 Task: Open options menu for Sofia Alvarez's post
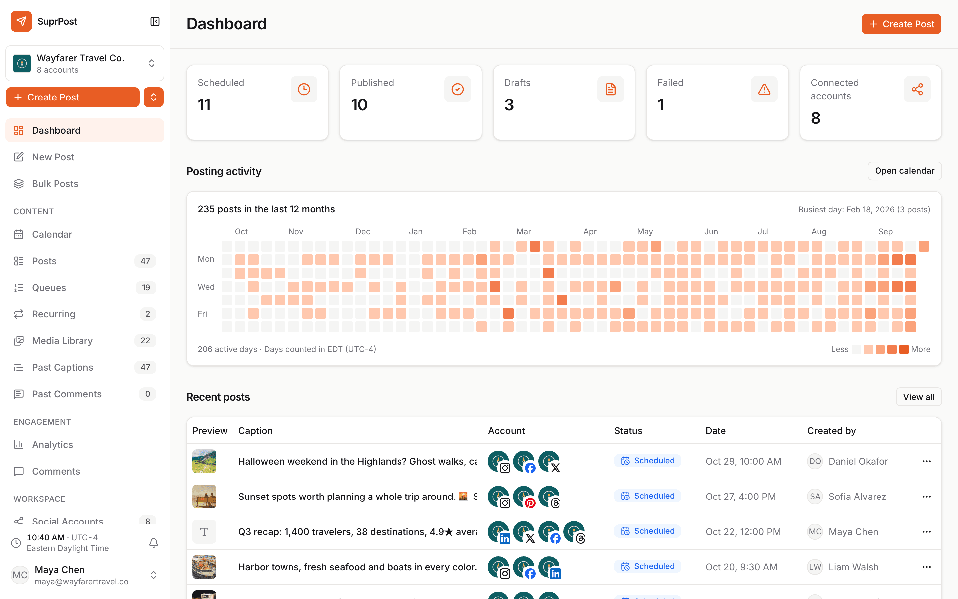point(926,497)
